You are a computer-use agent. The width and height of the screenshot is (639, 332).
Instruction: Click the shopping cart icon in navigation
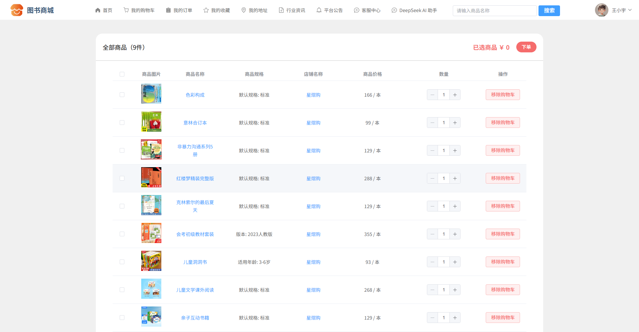coord(126,10)
